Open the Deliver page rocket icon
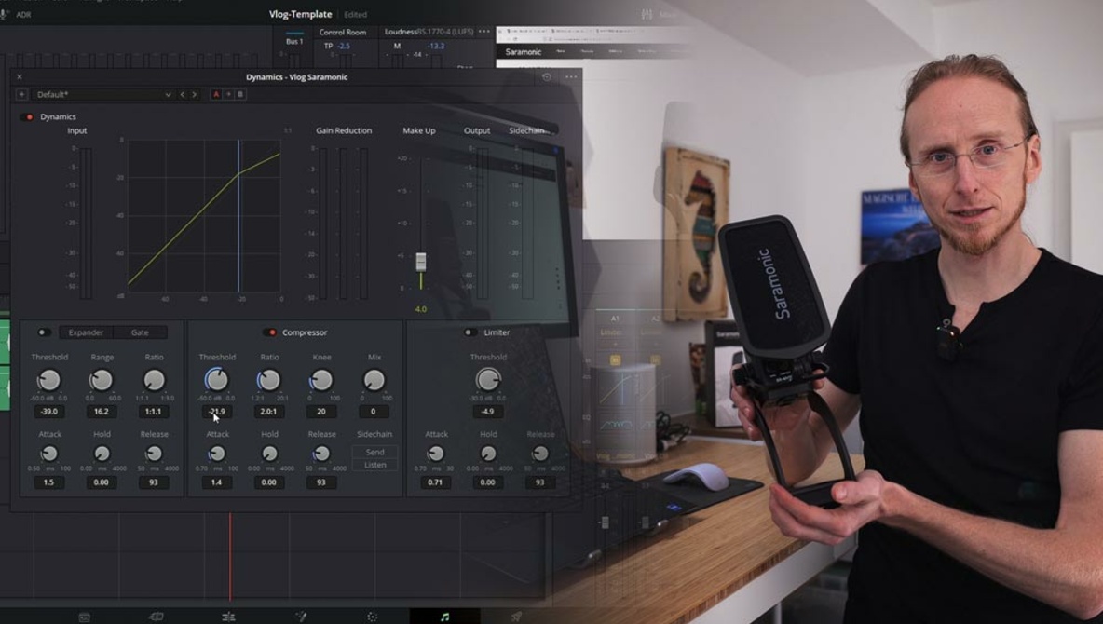The height and width of the screenshot is (624, 1103). click(516, 617)
